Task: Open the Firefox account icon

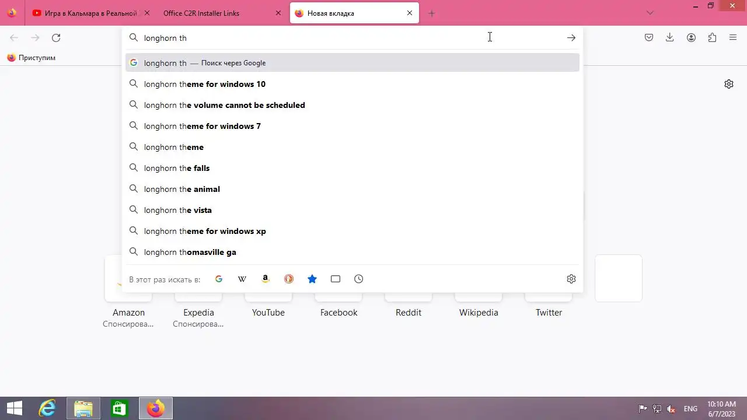Action: point(691,38)
